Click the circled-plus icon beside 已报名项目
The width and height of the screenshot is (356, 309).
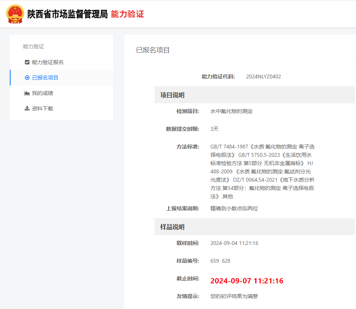pyautogui.click(x=27, y=78)
